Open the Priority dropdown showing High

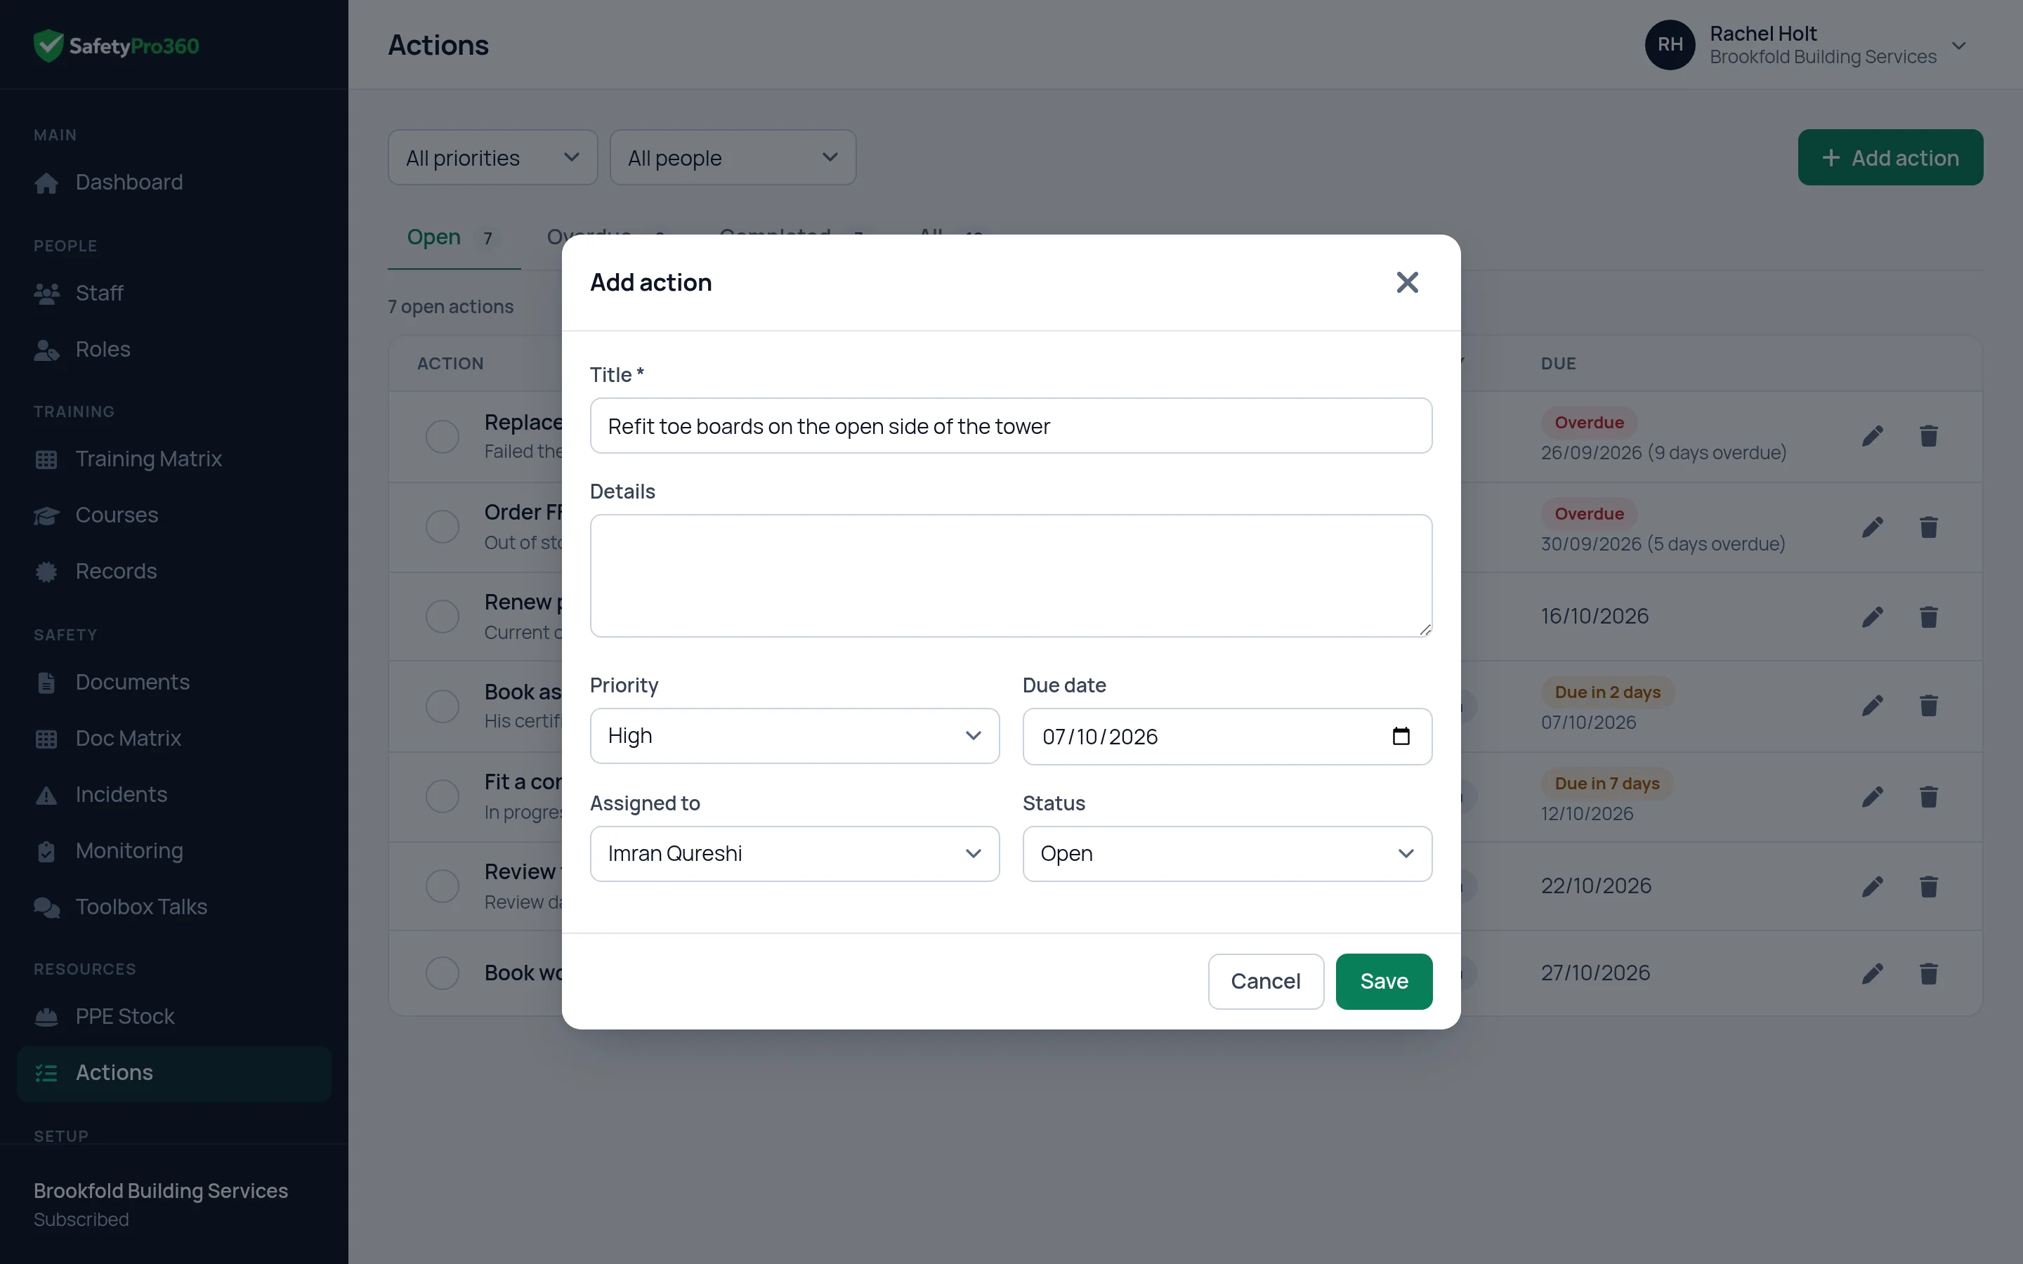(794, 736)
